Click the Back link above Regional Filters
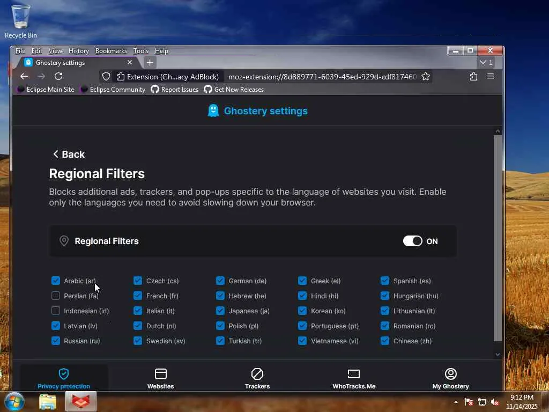This screenshot has height=412, width=549. click(x=69, y=154)
